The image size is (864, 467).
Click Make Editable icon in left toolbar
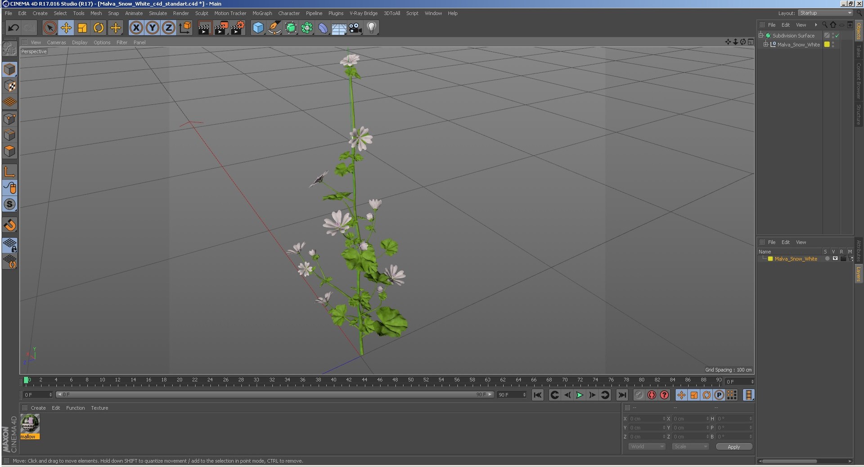(x=9, y=49)
